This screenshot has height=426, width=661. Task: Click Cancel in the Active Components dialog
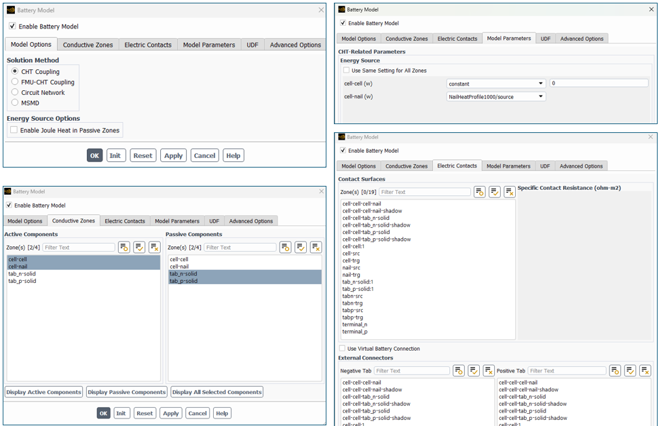point(197,413)
